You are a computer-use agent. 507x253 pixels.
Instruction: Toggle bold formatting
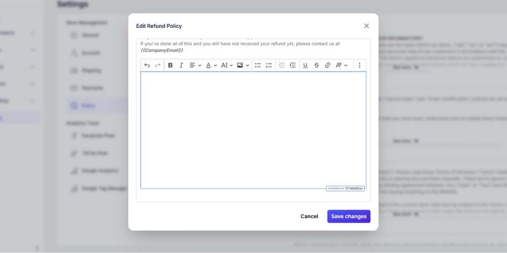pos(170,65)
